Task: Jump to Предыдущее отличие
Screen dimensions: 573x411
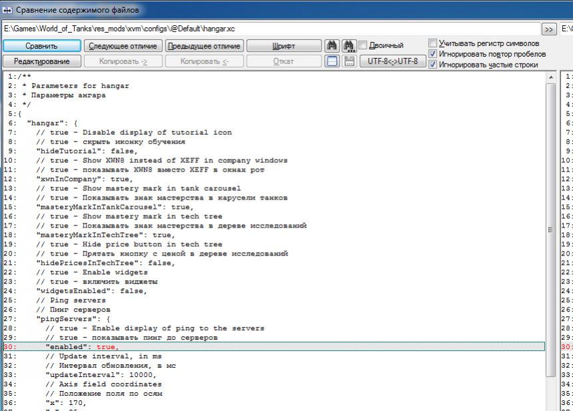Action: (203, 46)
